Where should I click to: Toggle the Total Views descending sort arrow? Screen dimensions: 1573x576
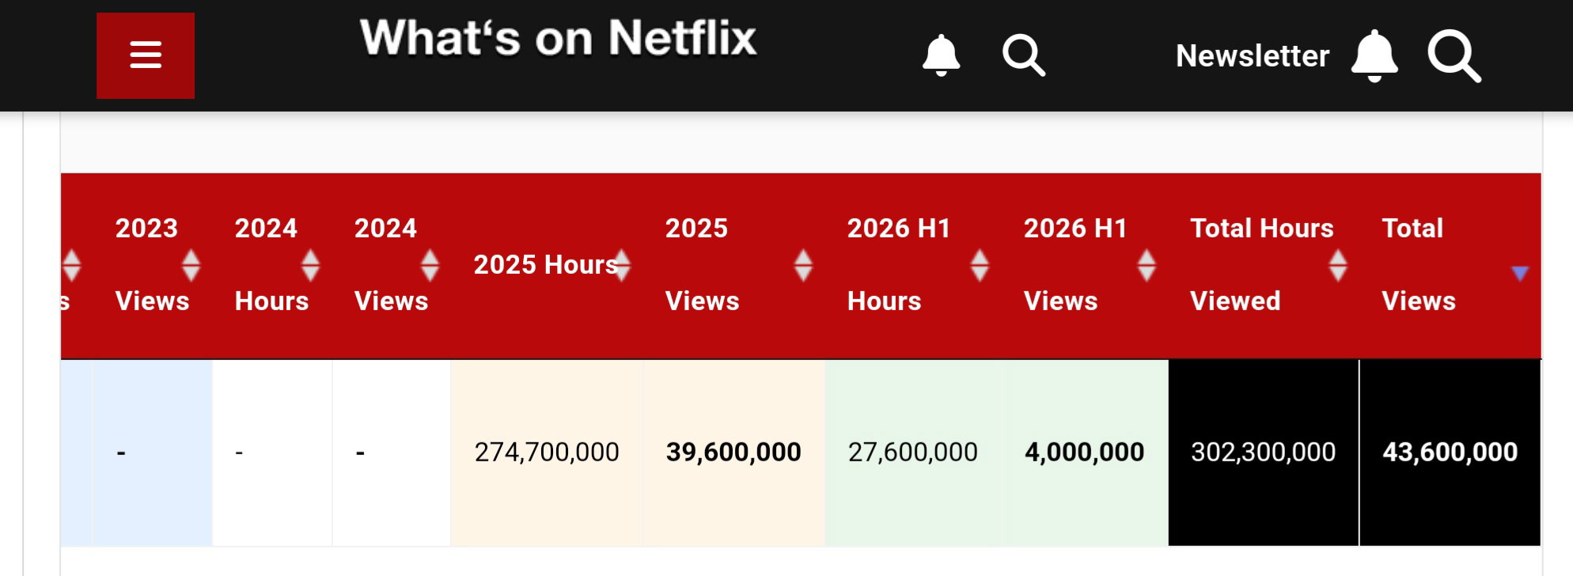point(1519,273)
